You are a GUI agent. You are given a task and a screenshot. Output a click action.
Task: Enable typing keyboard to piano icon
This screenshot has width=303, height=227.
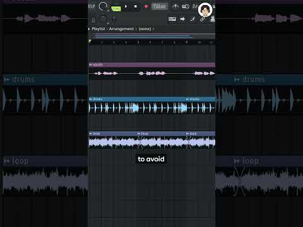click(x=172, y=19)
